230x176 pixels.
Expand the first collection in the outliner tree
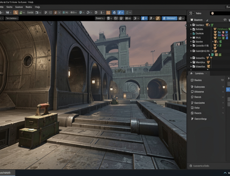point(191,25)
